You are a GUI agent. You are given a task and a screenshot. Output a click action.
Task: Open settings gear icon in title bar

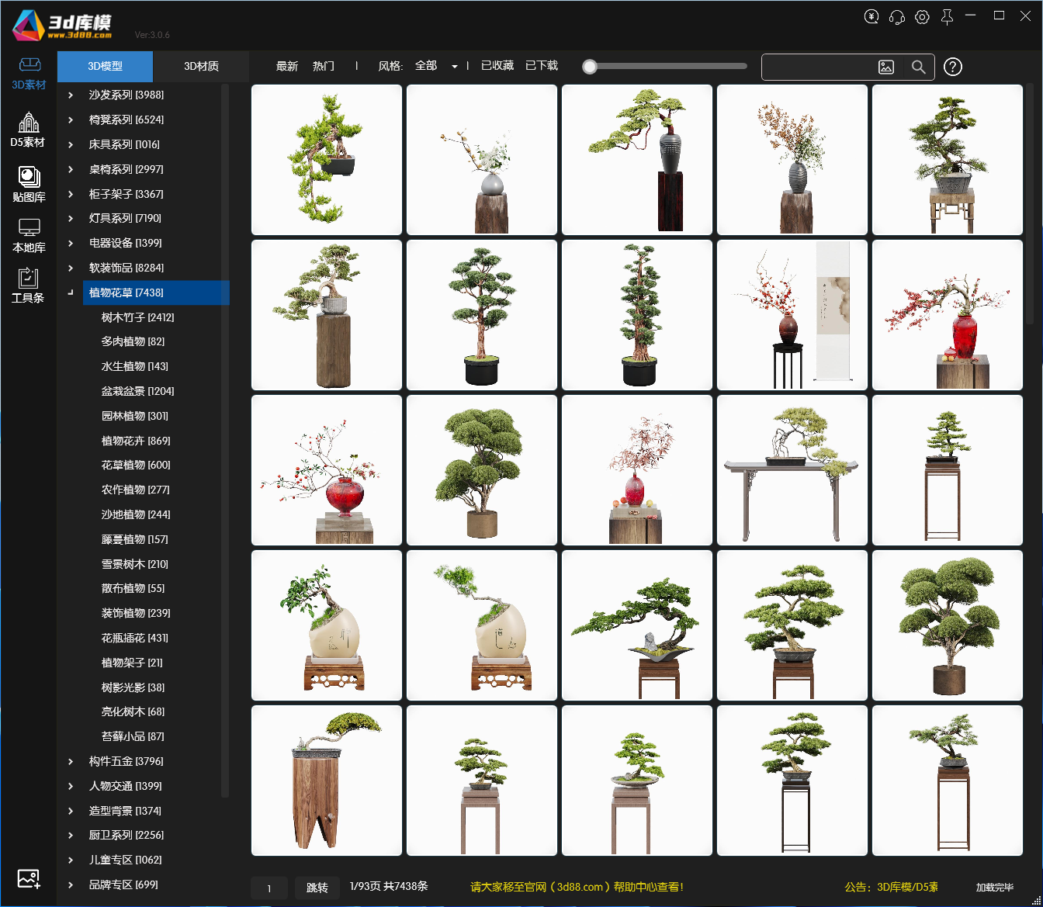[922, 16]
